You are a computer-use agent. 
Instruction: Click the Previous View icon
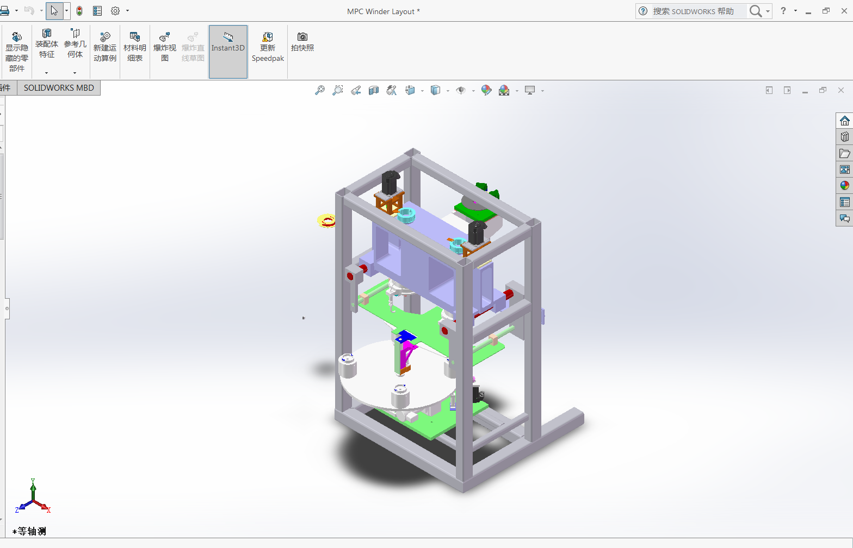coord(356,90)
